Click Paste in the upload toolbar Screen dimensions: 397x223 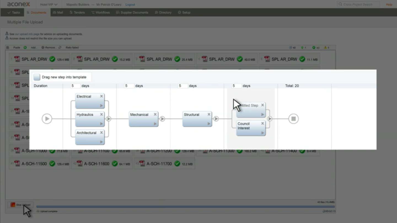17,48
